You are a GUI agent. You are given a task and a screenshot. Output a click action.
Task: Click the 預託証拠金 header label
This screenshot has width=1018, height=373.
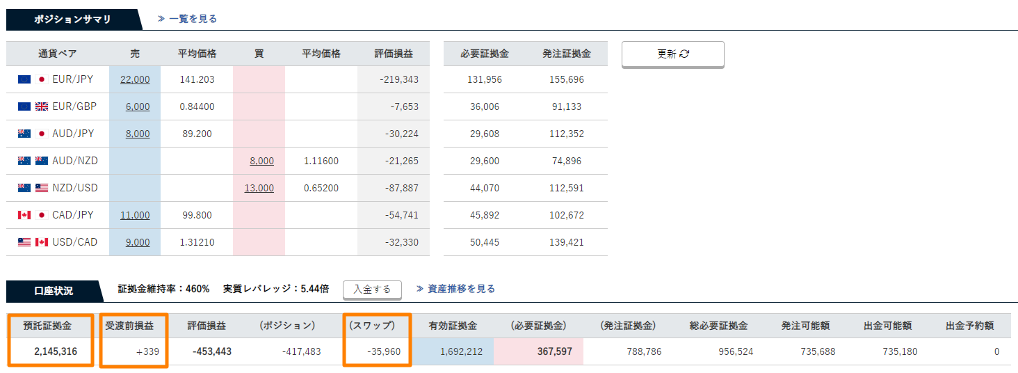[47, 325]
